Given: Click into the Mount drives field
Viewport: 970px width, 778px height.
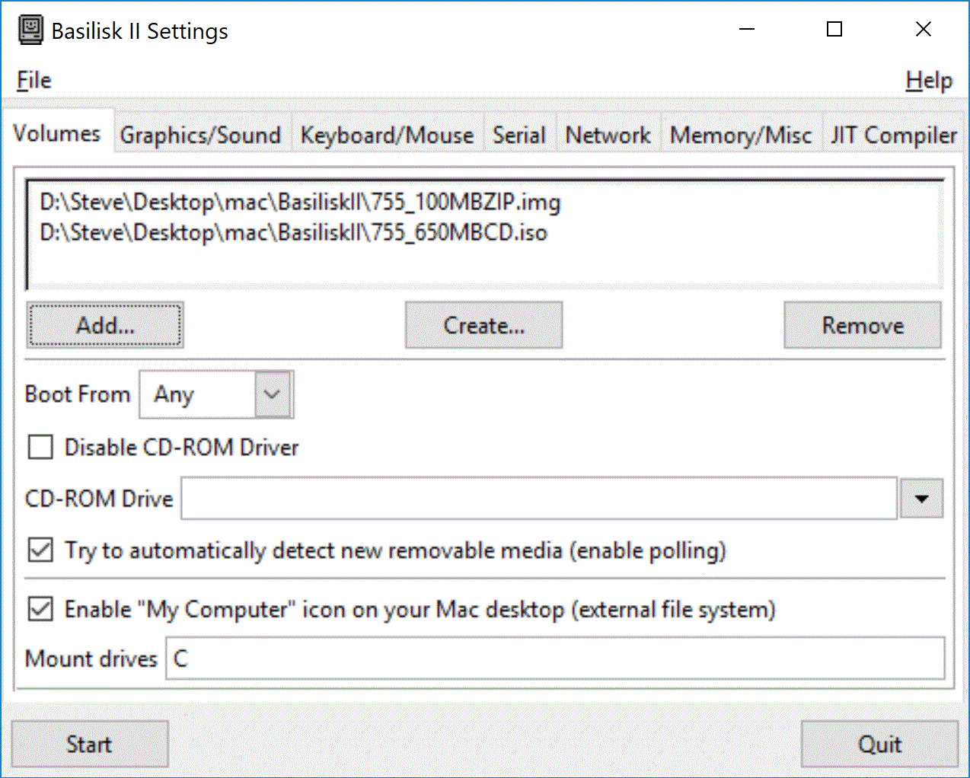Looking at the screenshot, I should 555,658.
